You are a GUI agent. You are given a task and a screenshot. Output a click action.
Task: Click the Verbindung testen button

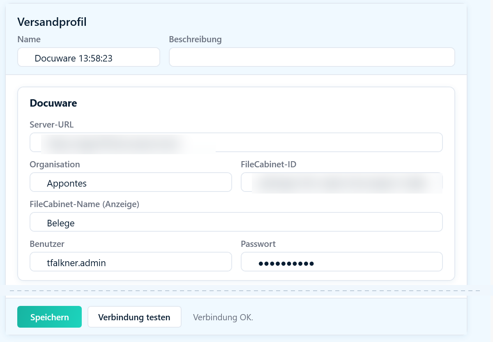point(134,317)
